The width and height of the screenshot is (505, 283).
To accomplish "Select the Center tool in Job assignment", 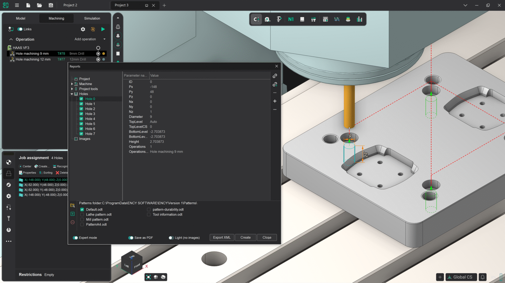I will (25, 166).
